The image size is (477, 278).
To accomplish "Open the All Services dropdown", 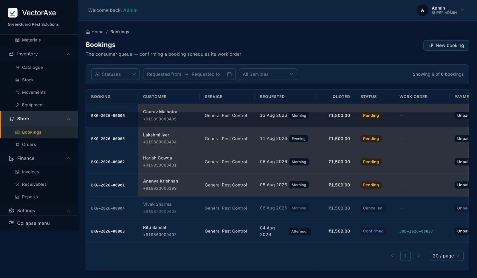I will click(x=268, y=74).
